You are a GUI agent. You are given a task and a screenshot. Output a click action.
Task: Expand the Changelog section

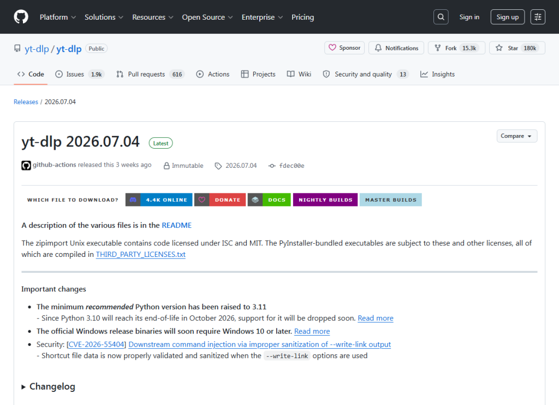(x=48, y=386)
